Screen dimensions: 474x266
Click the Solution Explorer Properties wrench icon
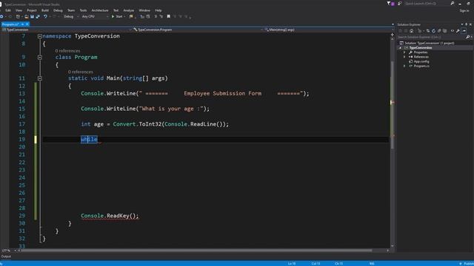pos(458,31)
